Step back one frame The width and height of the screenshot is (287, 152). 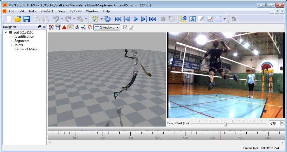pyautogui.click(x=126, y=19)
